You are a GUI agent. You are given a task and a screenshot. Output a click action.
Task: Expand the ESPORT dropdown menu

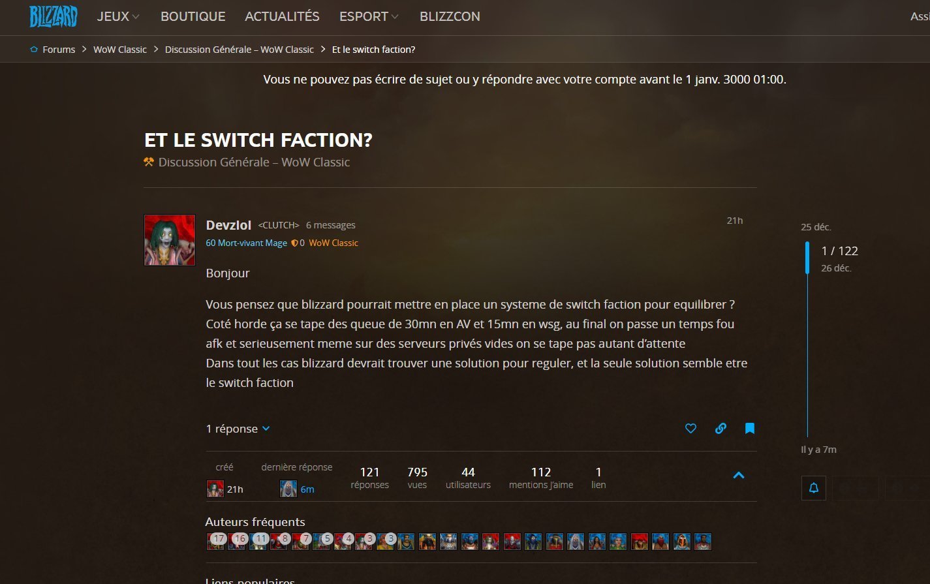pyautogui.click(x=369, y=17)
